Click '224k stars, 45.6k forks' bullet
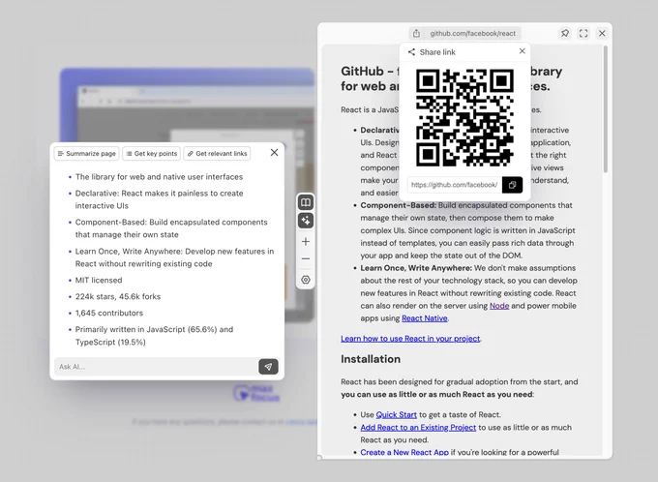The width and height of the screenshot is (658, 482). tap(118, 296)
